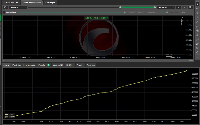Open backtesting settings gear
This screenshot has height=125, width=200.
[x=5, y=7]
